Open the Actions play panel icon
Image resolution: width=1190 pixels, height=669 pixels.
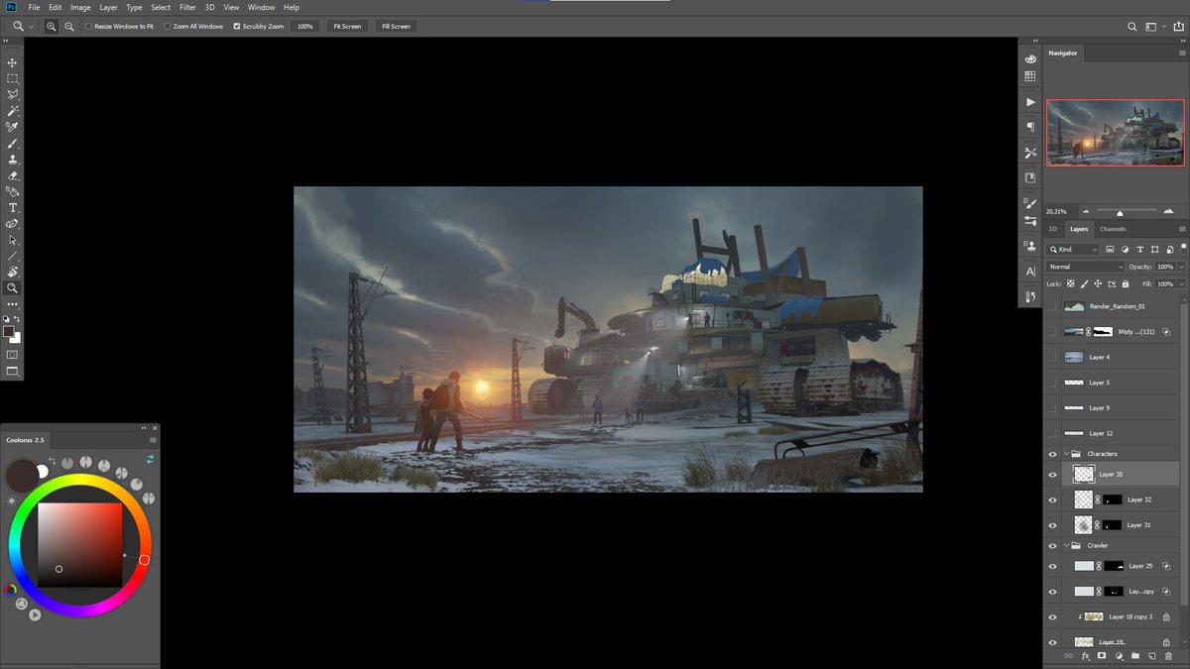(1030, 102)
